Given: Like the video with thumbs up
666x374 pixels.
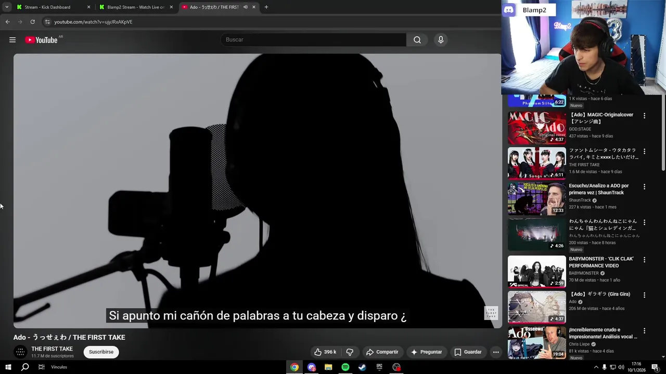Looking at the screenshot, I should 325,352.
